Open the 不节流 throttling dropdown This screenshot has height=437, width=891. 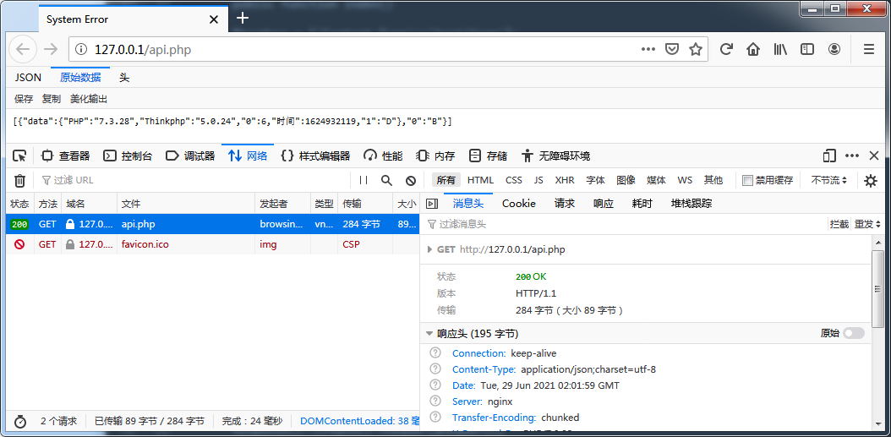click(829, 180)
